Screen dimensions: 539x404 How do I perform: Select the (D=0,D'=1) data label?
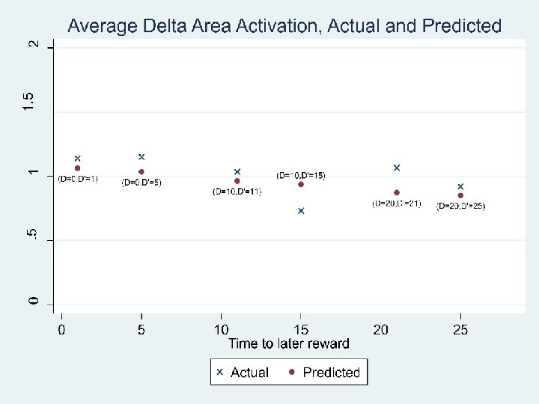78,180
